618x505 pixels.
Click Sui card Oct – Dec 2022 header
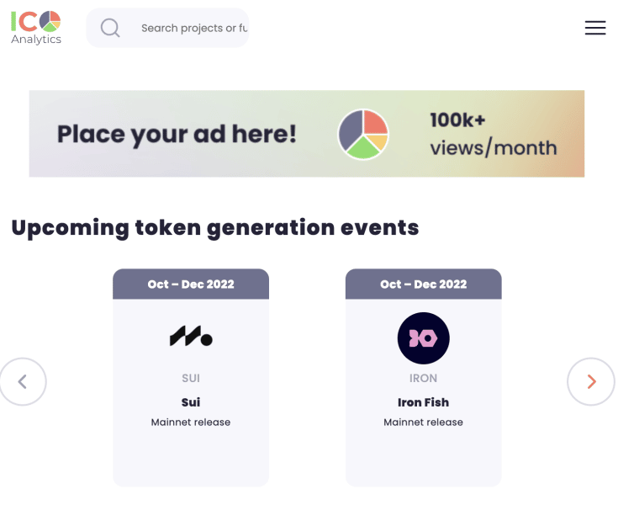click(x=191, y=284)
